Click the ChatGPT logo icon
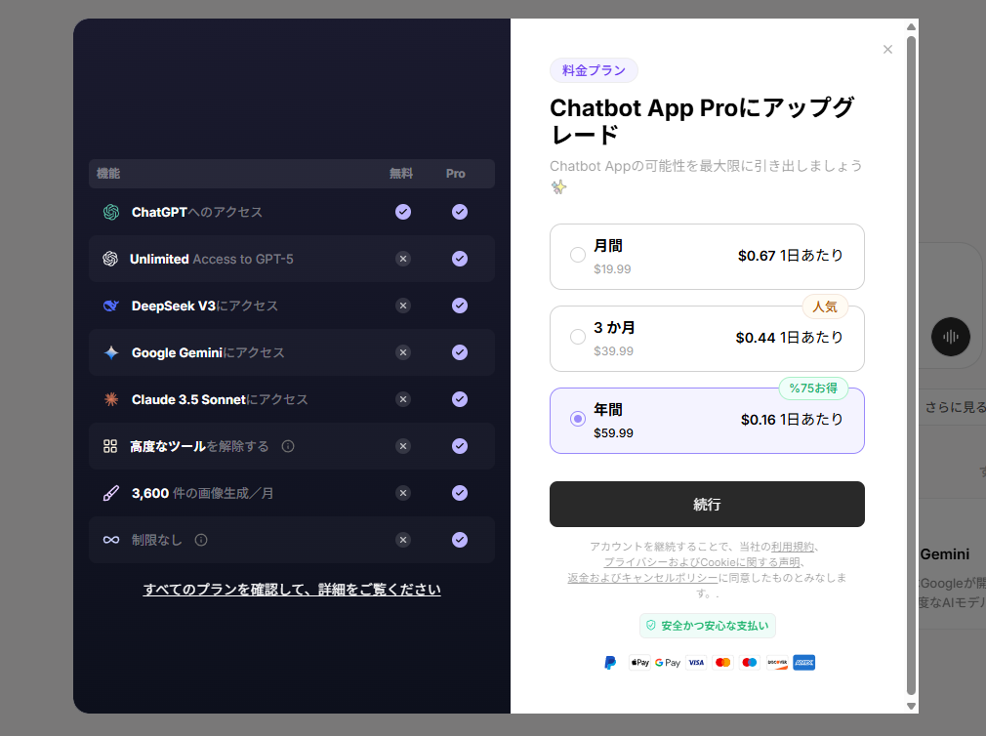 [111, 213]
